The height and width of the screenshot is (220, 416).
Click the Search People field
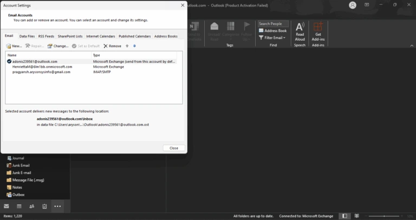[x=273, y=24]
